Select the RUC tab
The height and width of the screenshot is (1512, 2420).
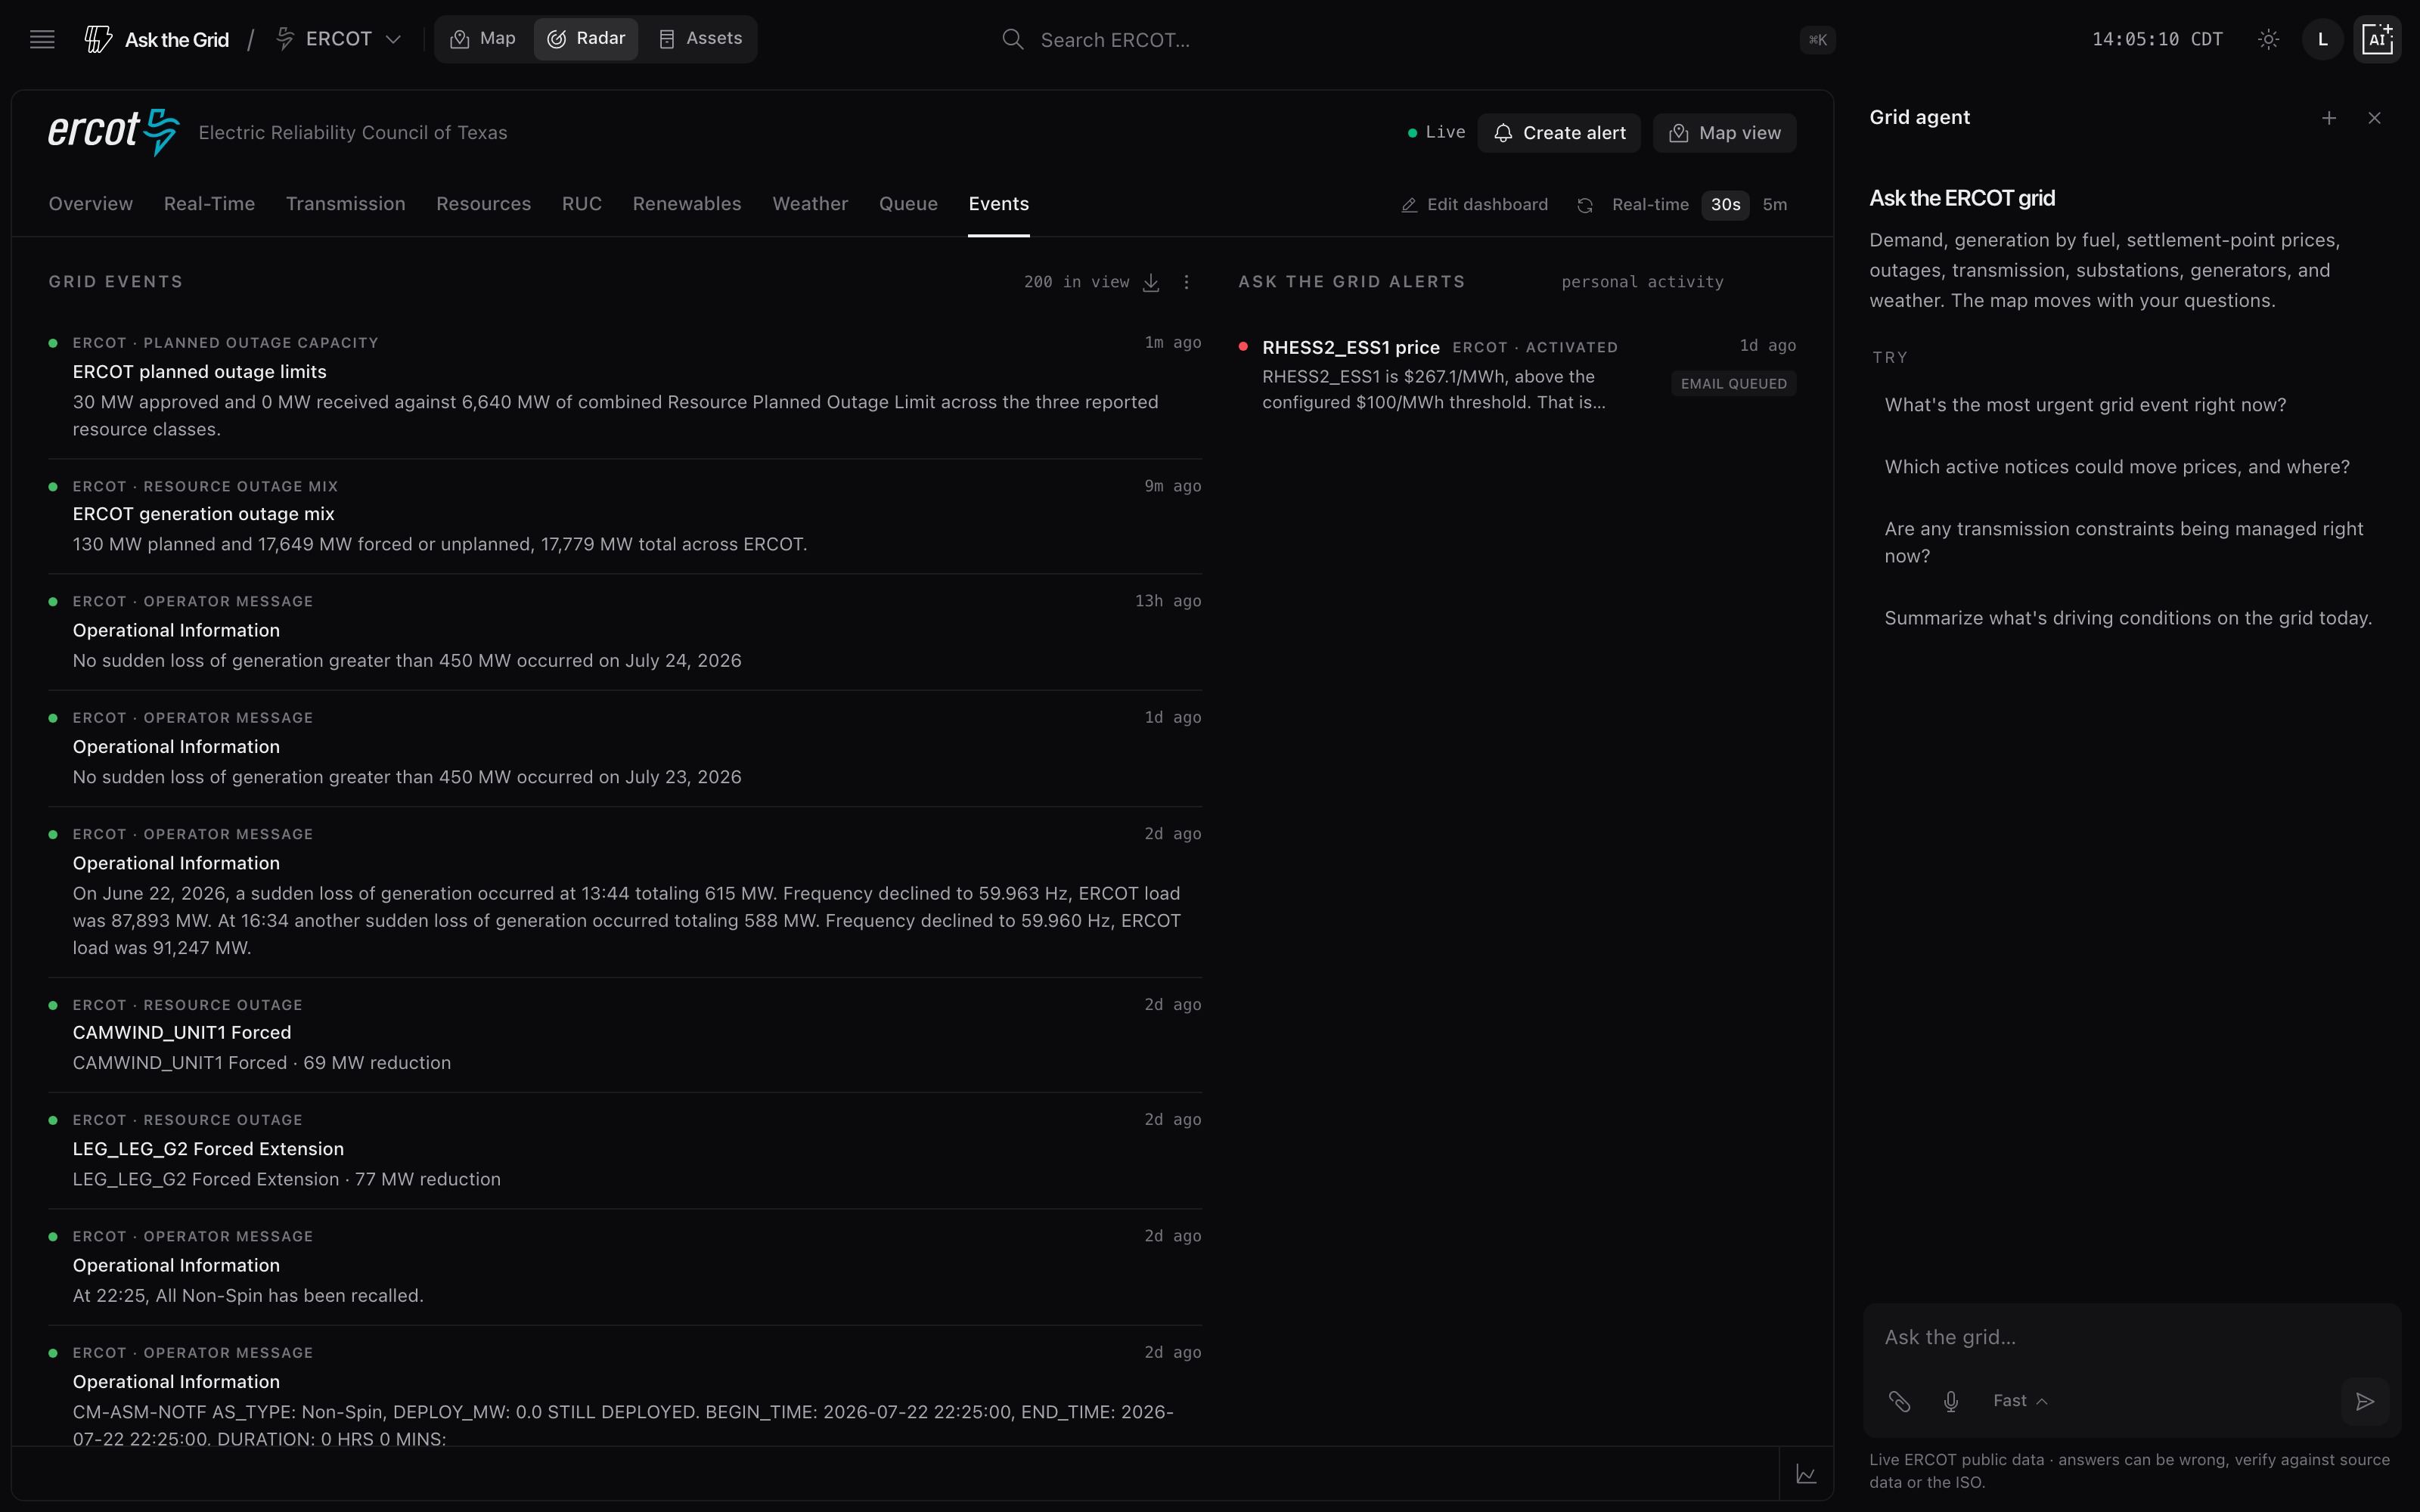pyautogui.click(x=582, y=204)
